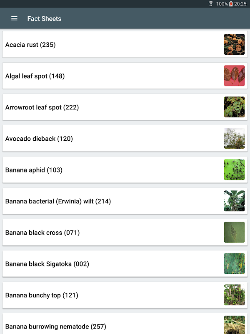Open Algal leaf spot (148) fact sheet

tap(125, 76)
